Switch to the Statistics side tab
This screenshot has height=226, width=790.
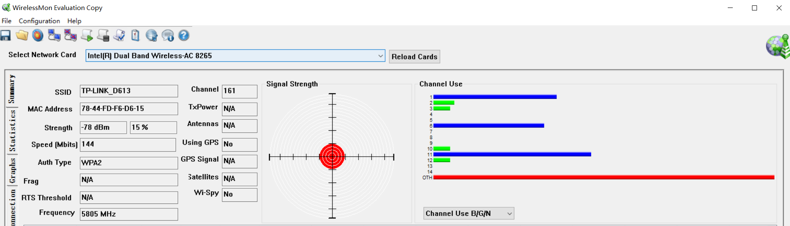pos(12,131)
